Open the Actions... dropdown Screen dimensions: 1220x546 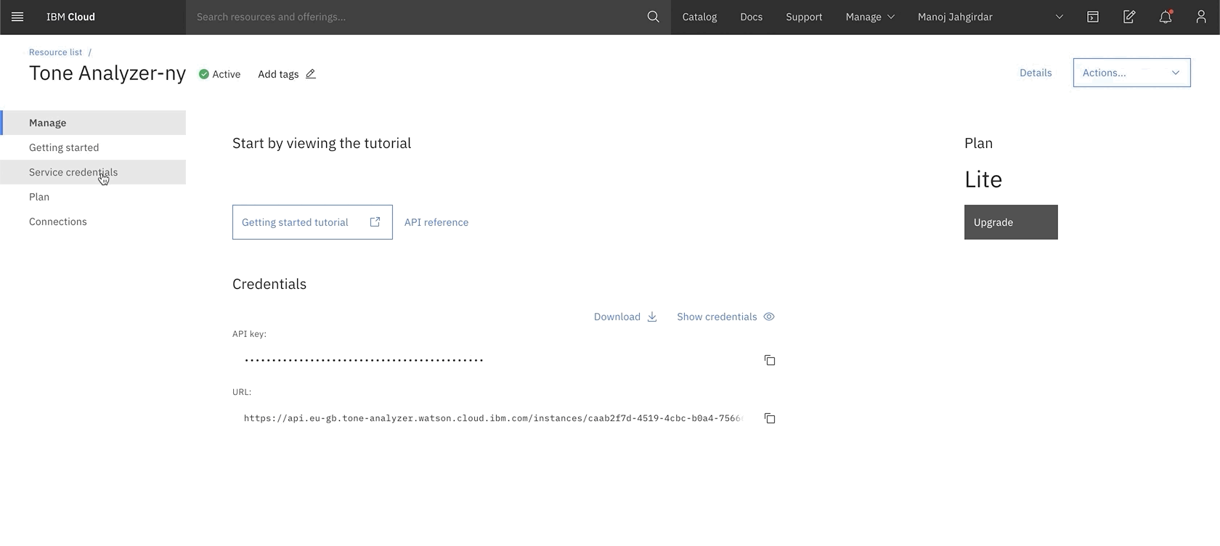click(1131, 73)
